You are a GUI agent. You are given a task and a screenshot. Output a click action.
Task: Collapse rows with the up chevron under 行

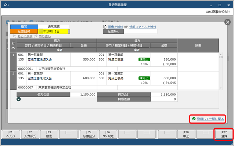tap(13, 48)
